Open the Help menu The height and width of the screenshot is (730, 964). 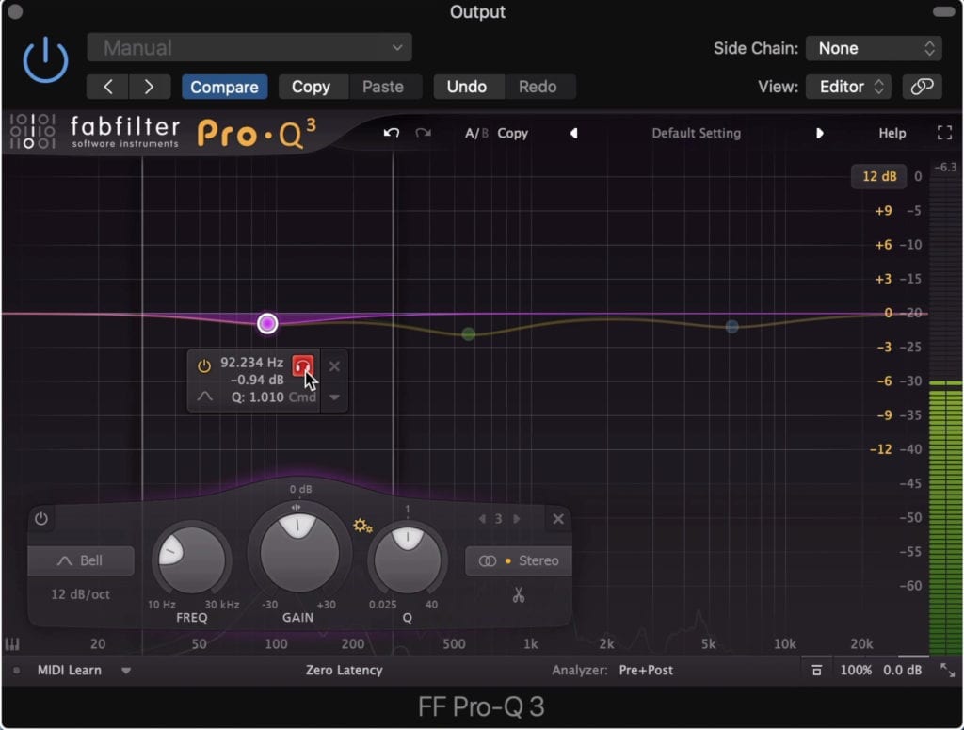click(892, 133)
